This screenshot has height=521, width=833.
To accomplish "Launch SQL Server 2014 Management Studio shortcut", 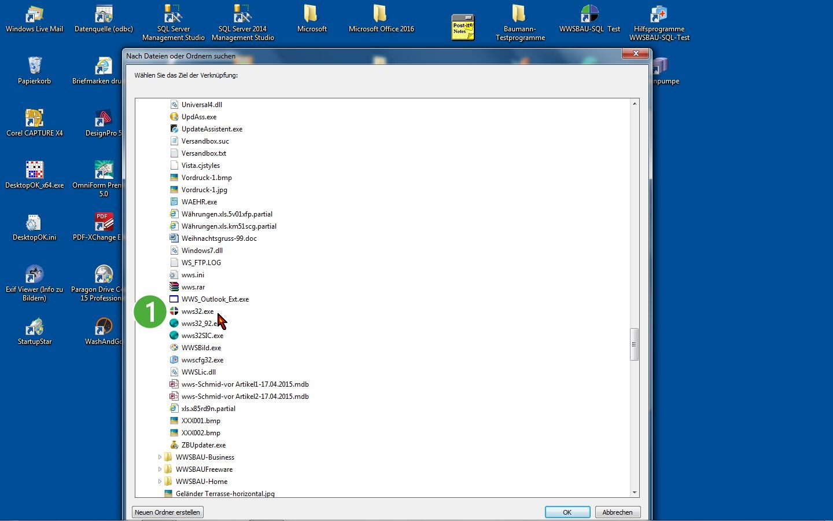I will (x=243, y=23).
